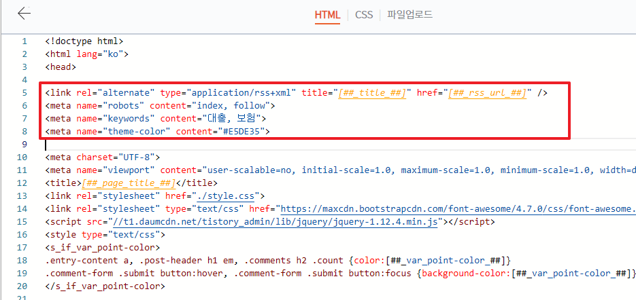
Task: Click the .entry-content a selector line
Action: click(278, 261)
